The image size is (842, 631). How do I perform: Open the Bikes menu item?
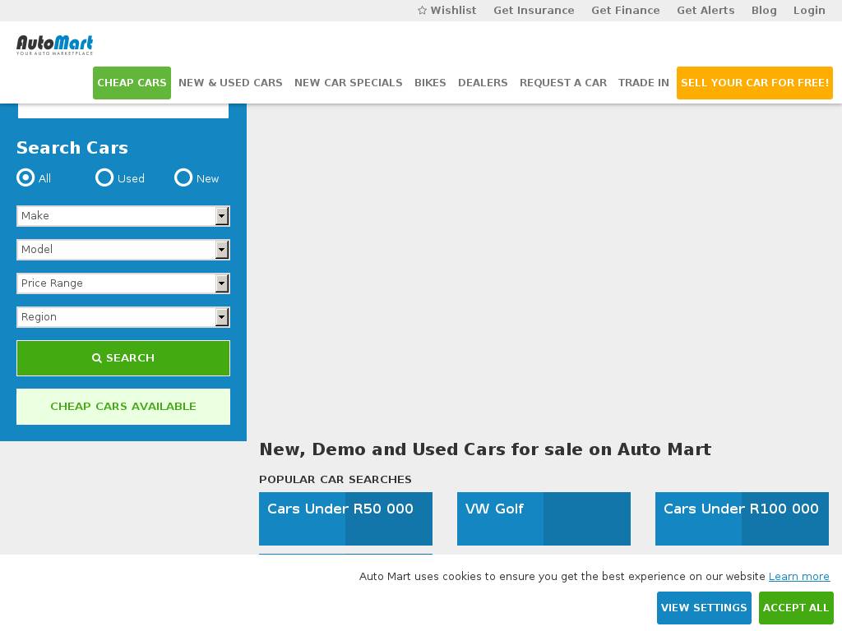click(430, 83)
